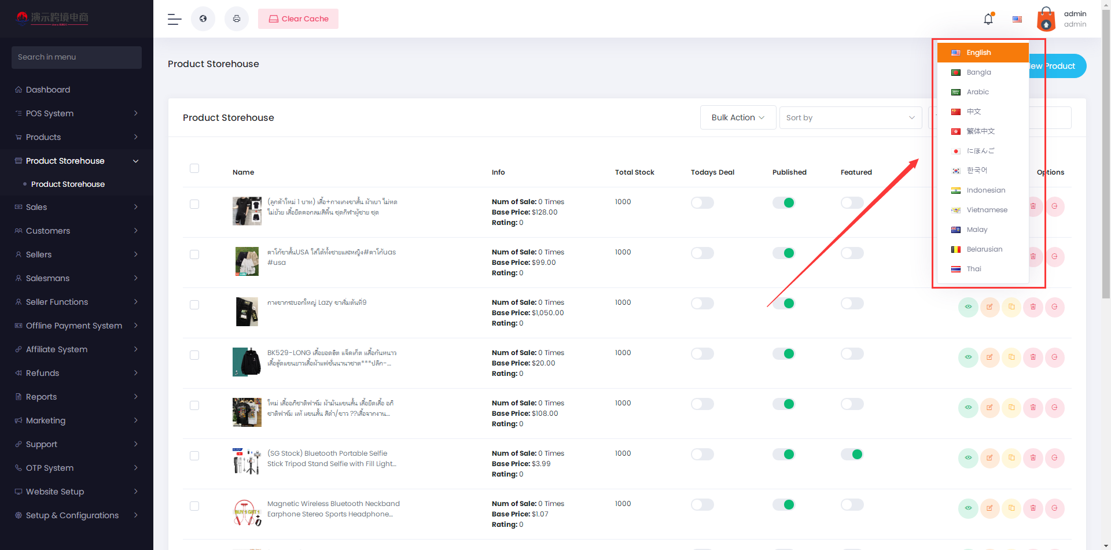The image size is (1111, 550).
Task: Open Dashboard from the sidebar
Action: point(48,90)
